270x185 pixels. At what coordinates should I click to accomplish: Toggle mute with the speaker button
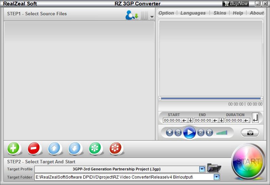tap(209, 132)
